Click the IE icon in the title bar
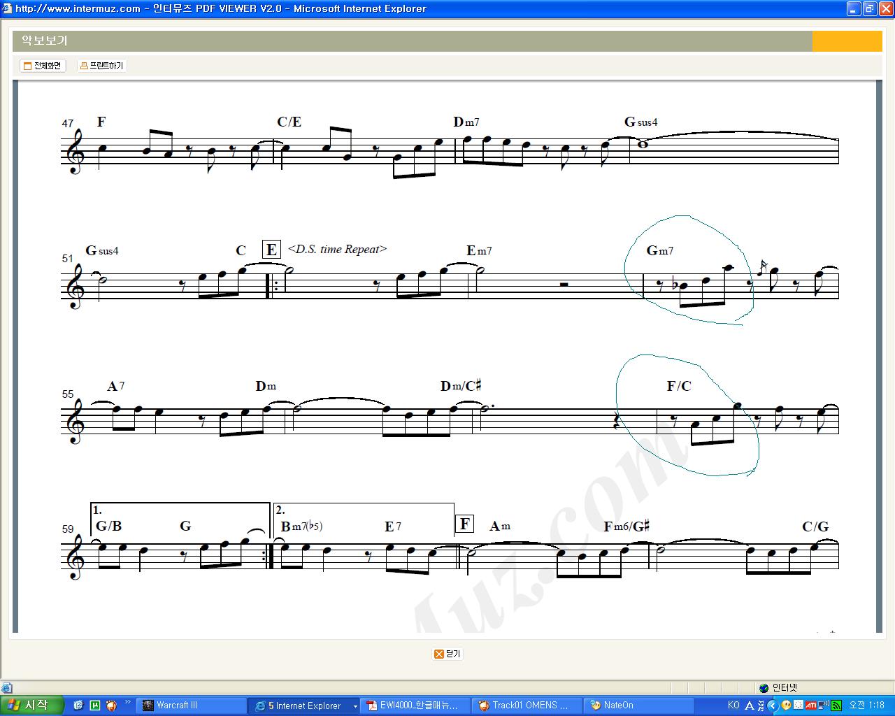895x716 pixels. [x=7, y=9]
